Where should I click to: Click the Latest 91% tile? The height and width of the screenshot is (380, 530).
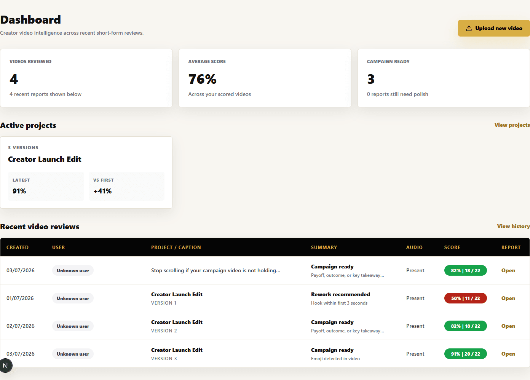pos(46,186)
